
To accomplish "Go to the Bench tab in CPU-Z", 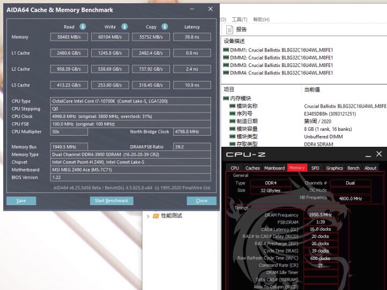I will click(x=353, y=168).
